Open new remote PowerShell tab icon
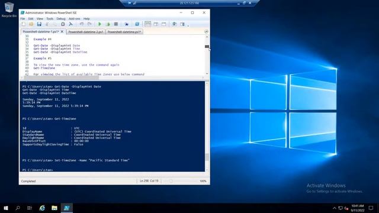The width and height of the screenshot is (379, 213). 126,24
